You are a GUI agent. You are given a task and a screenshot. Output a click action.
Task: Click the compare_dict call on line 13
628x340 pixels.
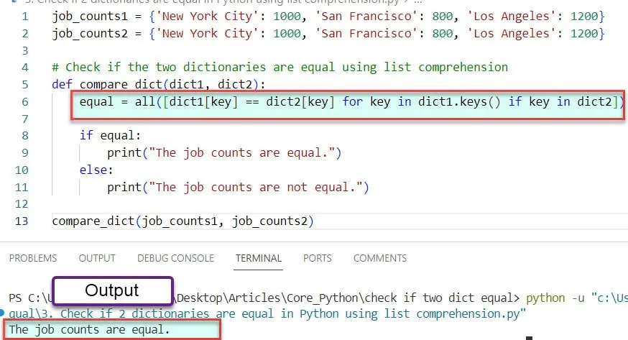pyautogui.click(x=183, y=221)
